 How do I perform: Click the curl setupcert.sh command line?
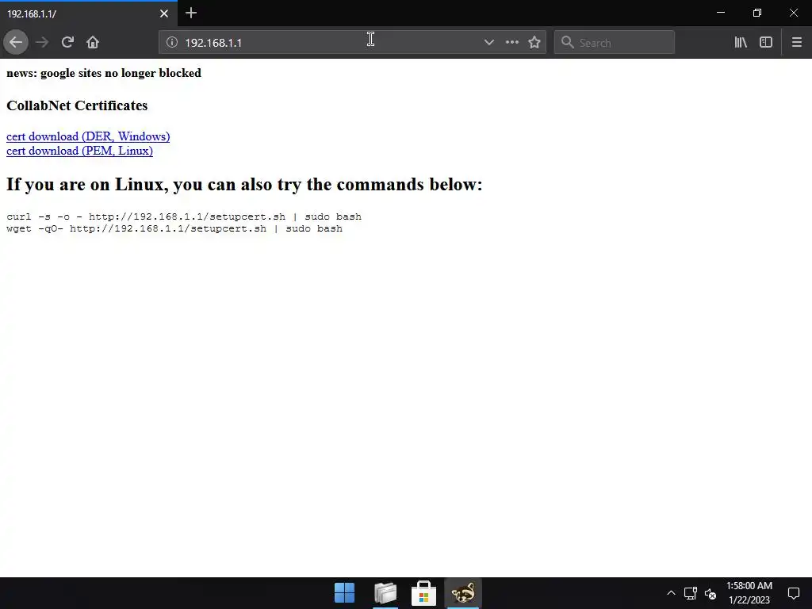[184, 216]
